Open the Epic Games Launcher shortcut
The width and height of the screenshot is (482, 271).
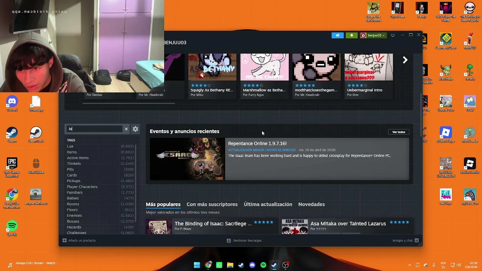pyautogui.click(x=12, y=167)
